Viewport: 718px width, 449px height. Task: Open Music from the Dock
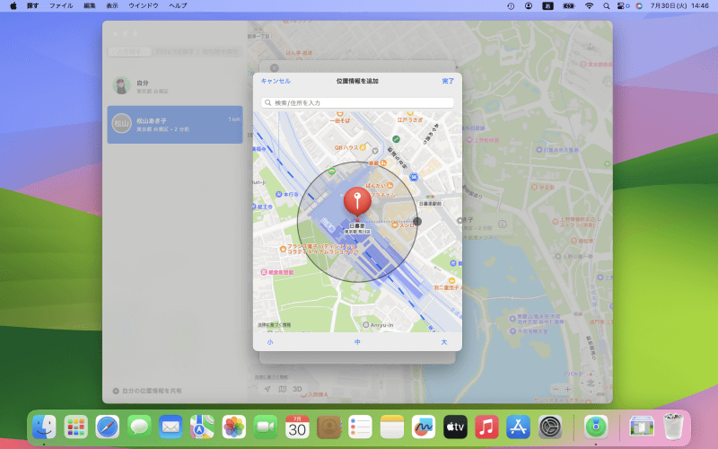pyautogui.click(x=486, y=427)
